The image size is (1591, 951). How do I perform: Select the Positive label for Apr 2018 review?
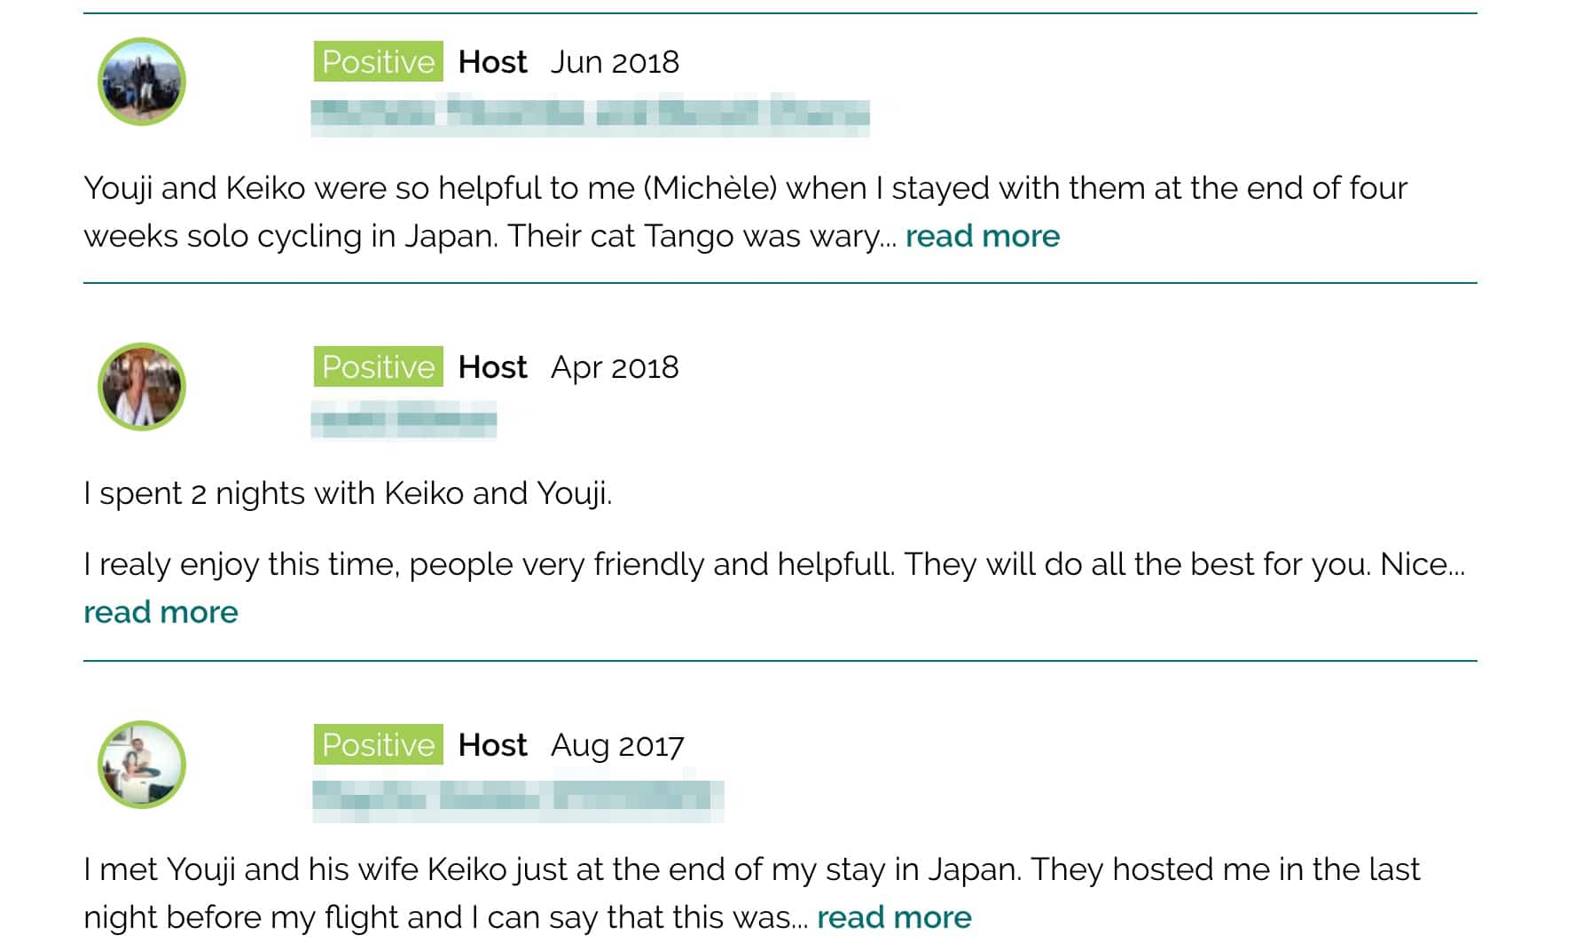[x=378, y=367]
